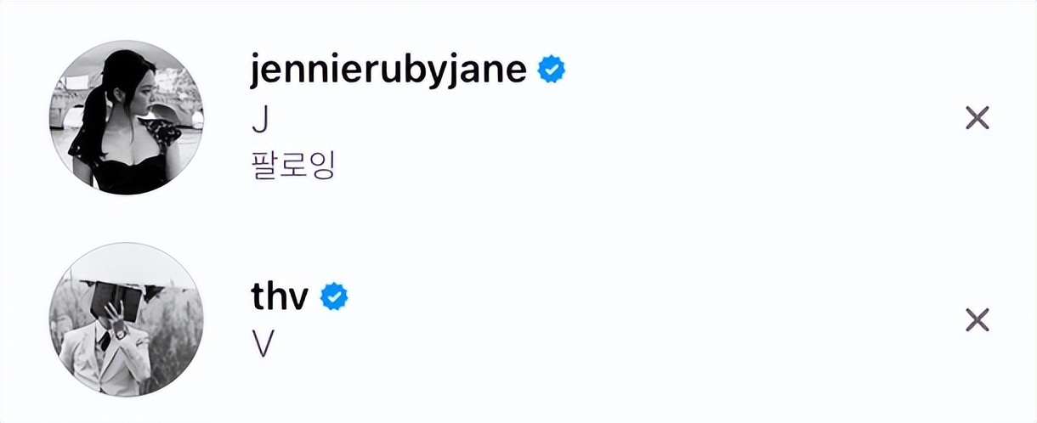
Task: Remove thv from the list using X
Action: (x=977, y=320)
